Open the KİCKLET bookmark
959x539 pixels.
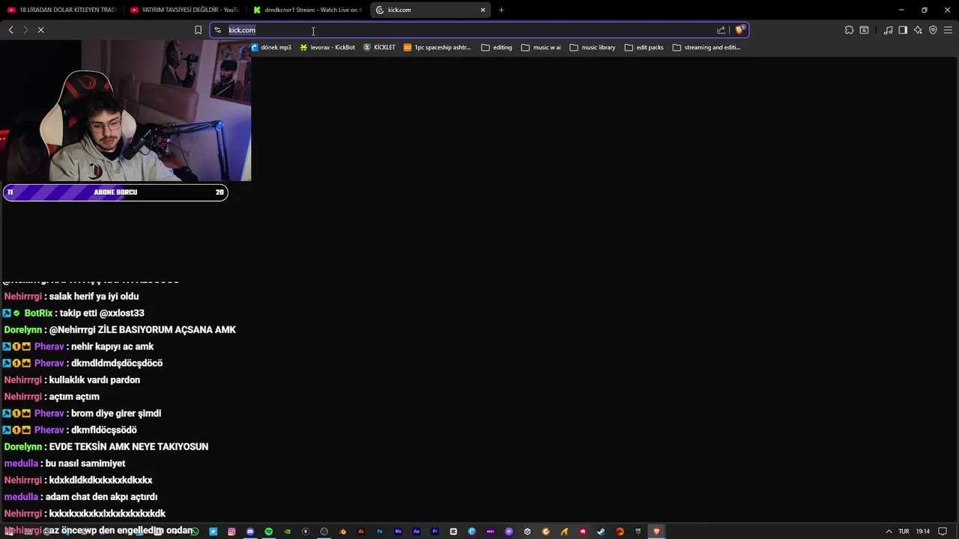point(379,47)
